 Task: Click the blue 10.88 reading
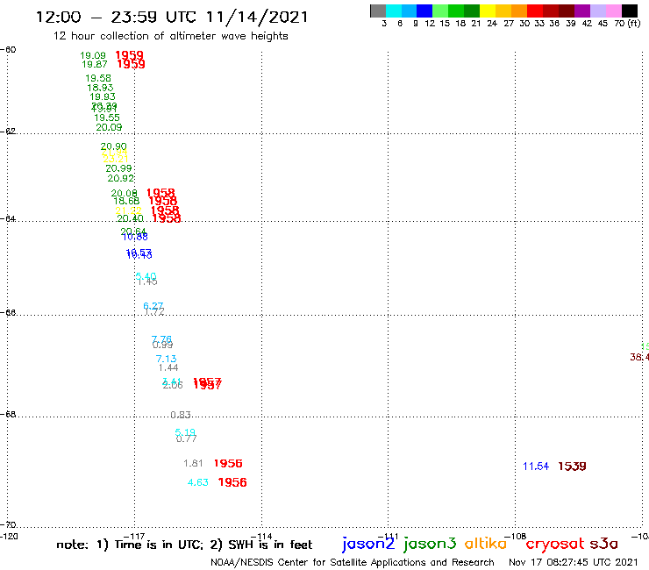click(135, 237)
